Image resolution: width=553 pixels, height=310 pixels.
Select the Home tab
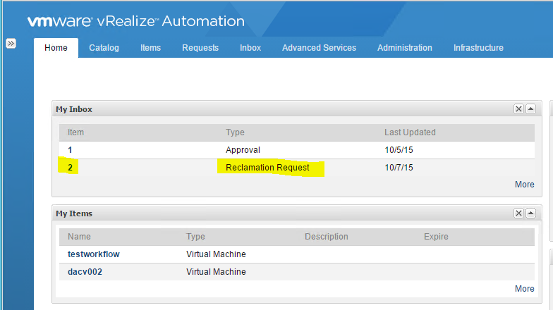(x=56, y=48)
